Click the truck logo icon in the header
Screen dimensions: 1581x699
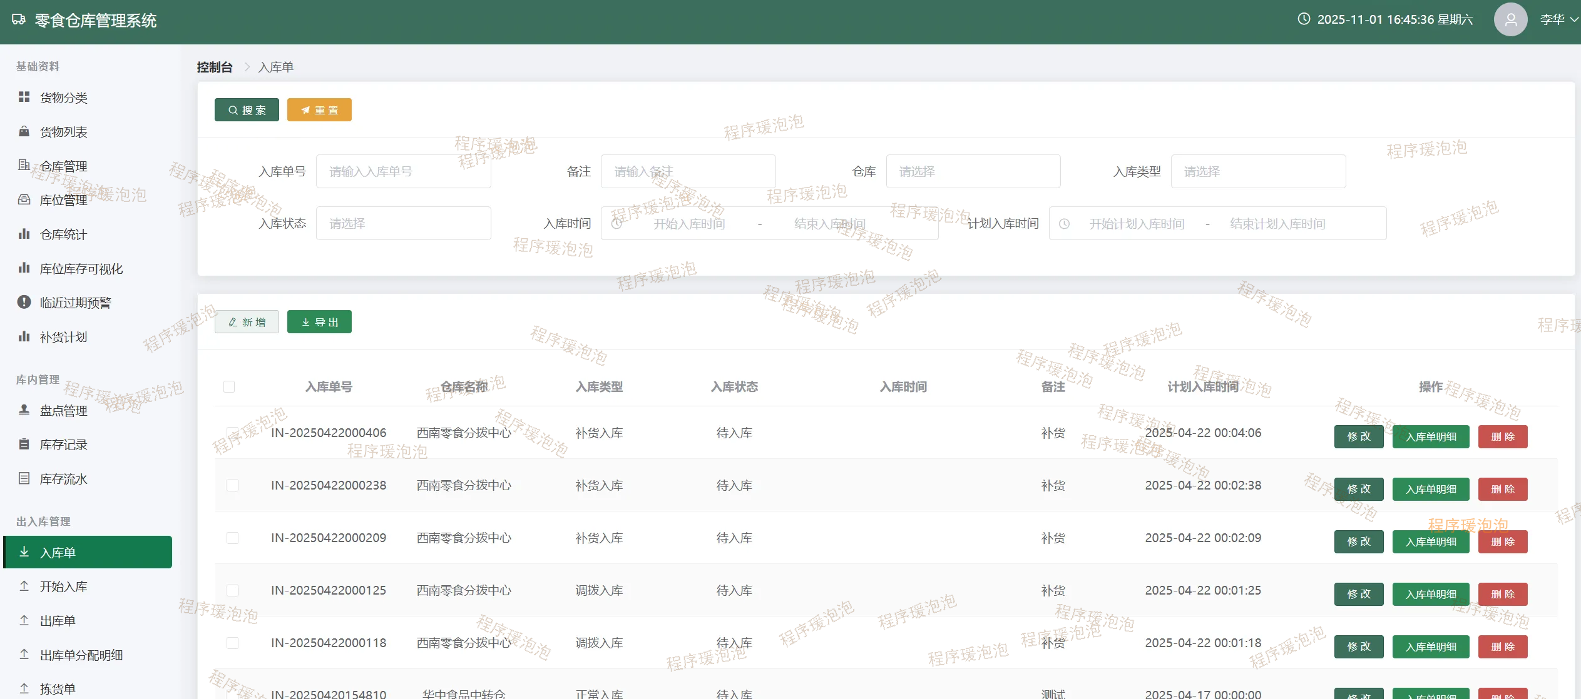[19, 20]
